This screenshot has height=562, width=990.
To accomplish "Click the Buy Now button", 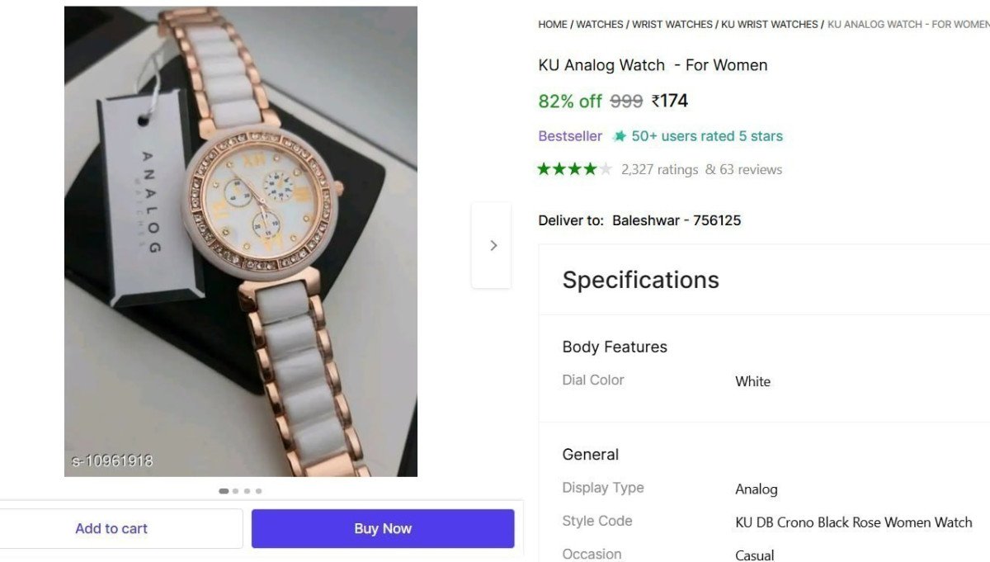I will [x=382, y=528].
